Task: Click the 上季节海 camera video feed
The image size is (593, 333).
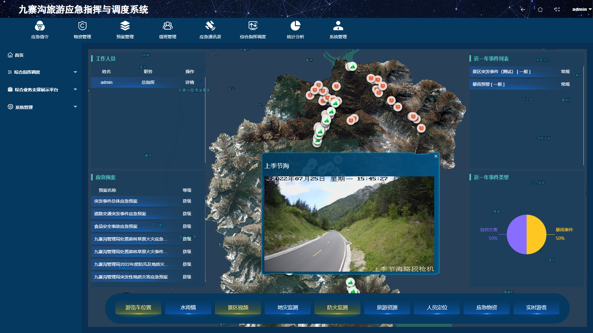Action: pos(349,224)
